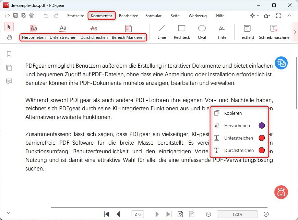Print the document via printer icon
298x220 pixels.
coord(32,15)
